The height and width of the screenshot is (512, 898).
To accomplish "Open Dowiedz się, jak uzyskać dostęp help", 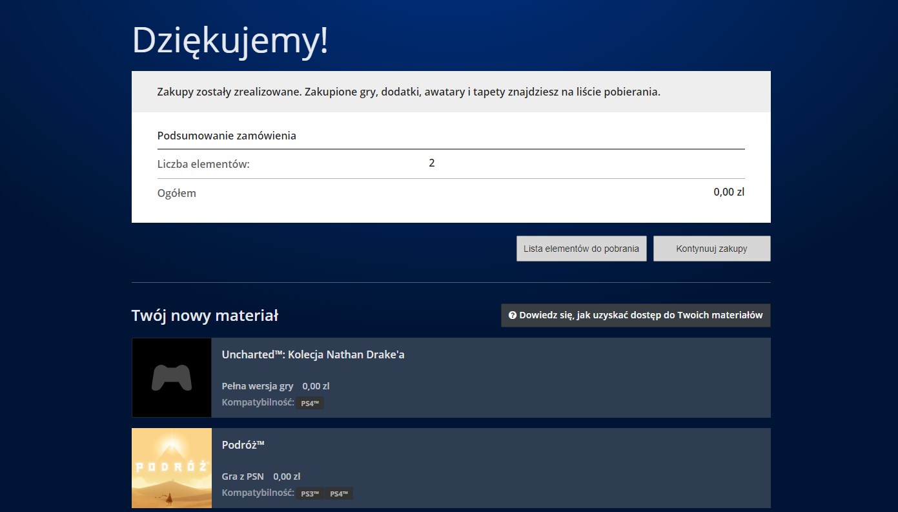I will pos(635,316).
